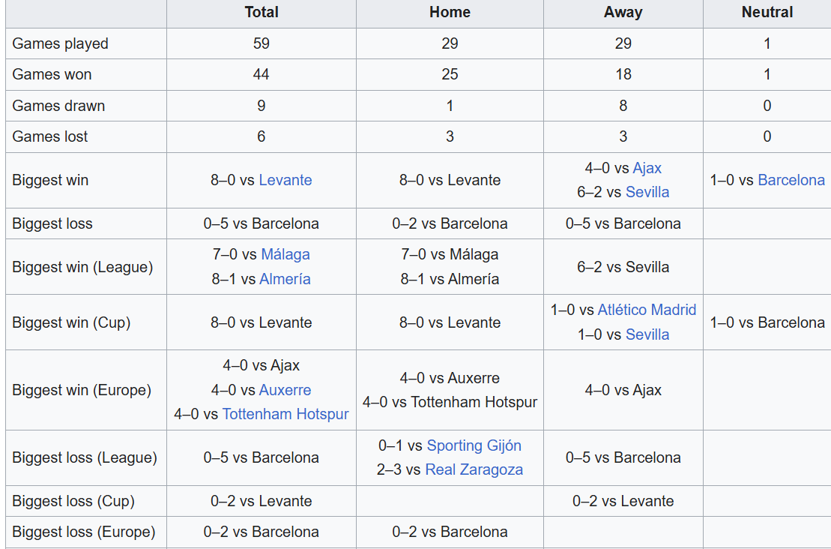Click the Sevilla link beside 6–2
Viewport: 831px width, 549px height.
pyautogui.click(x=647, y=192)
